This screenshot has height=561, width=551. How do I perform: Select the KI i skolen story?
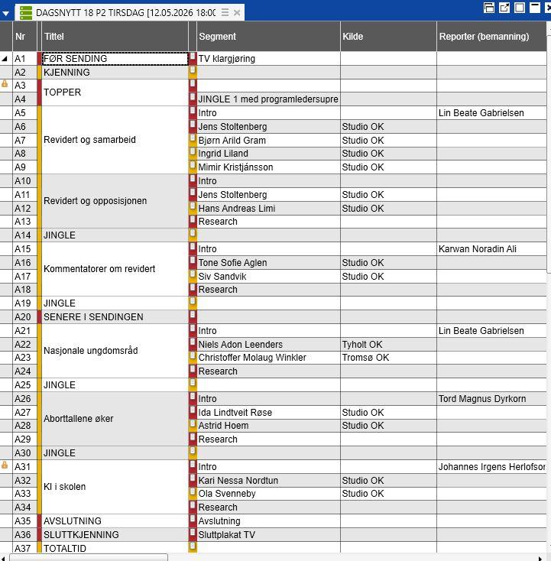click(x=115, y=487)
